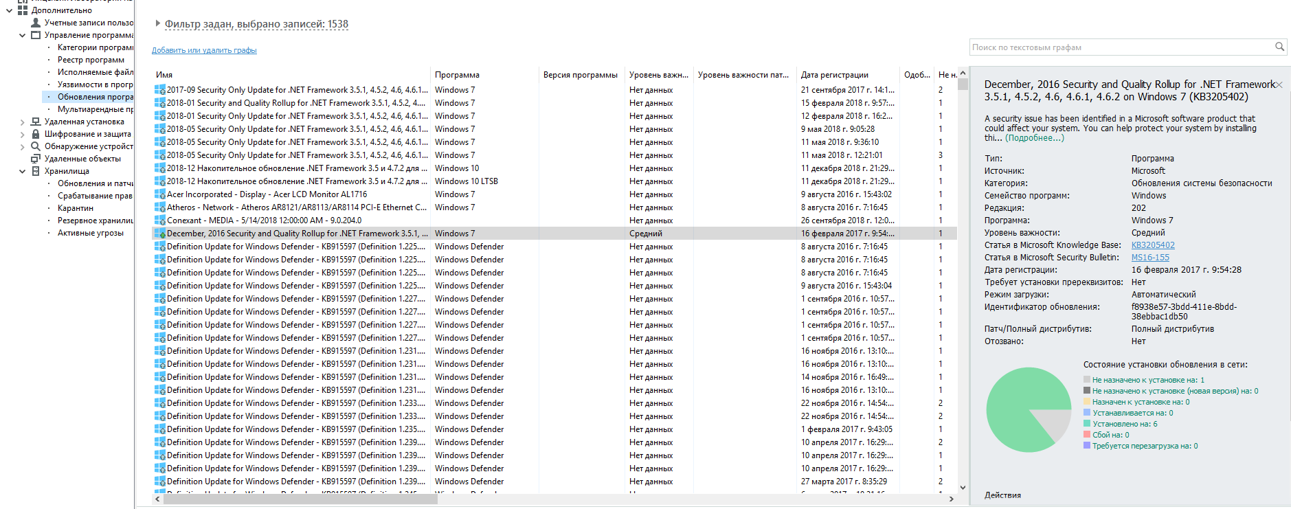Click the red Сбой на: 0 color swatch
This screenshot has height=509, width=1291.
(1087, 435)
